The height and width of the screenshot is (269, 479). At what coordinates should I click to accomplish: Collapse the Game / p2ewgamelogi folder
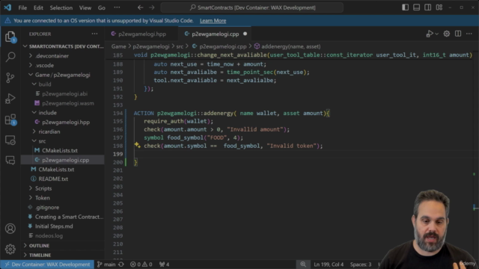63,75
